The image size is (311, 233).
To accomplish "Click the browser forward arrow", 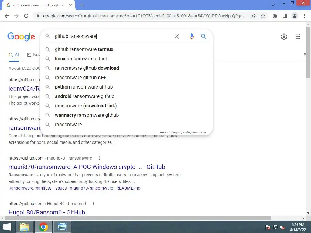I will pos(16,16).
